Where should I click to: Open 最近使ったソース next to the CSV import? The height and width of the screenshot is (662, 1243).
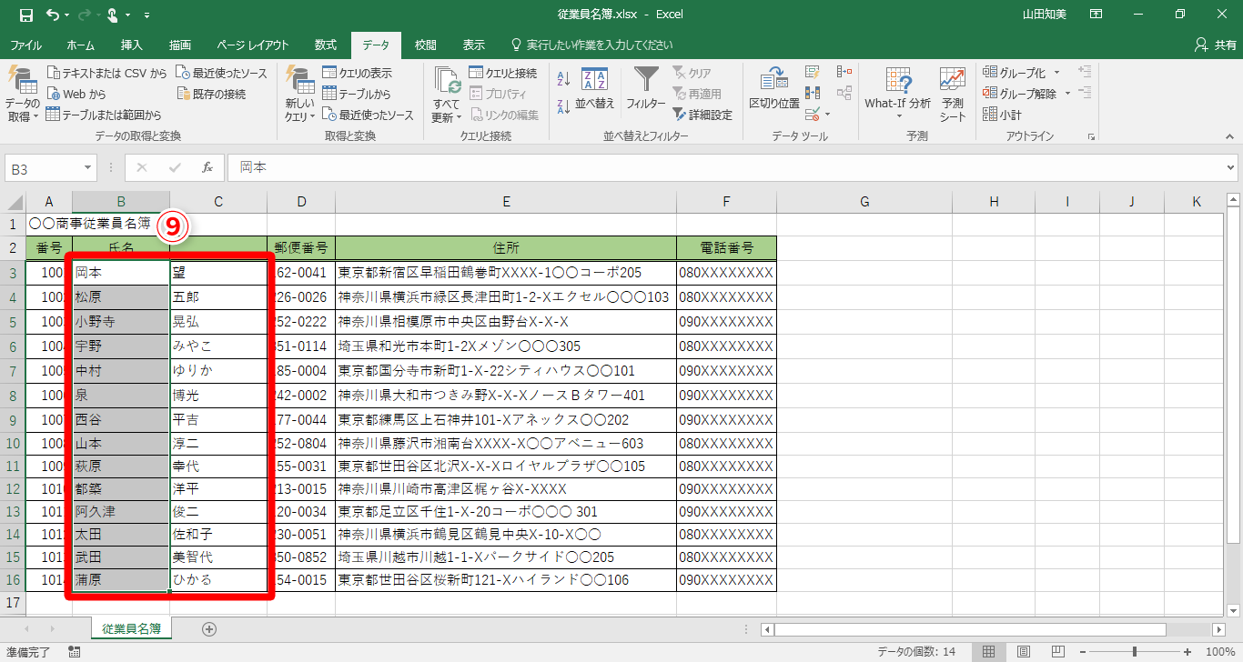pos(222,73)
